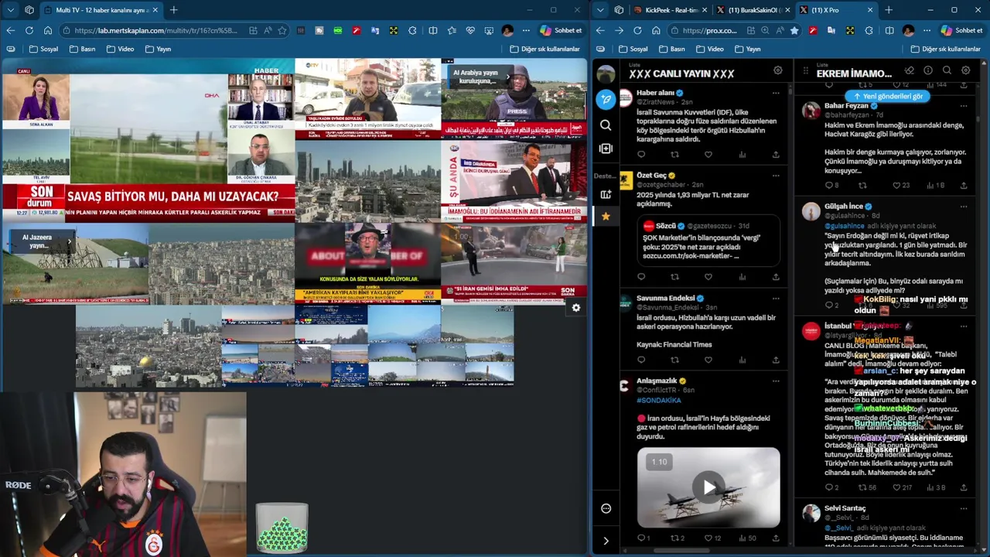Go home in the Multi TV browser
The image size is (990, 557).
(x=47, y=30)
